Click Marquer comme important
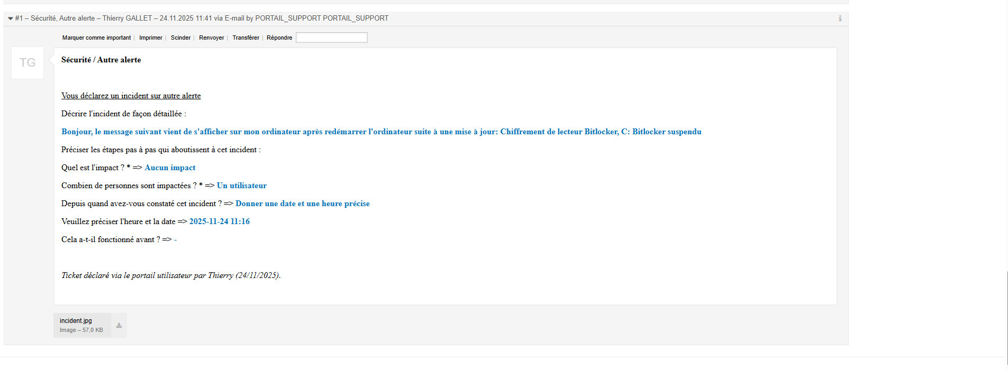The width and height of the screenshot is (1008, 370). point(96,38)
